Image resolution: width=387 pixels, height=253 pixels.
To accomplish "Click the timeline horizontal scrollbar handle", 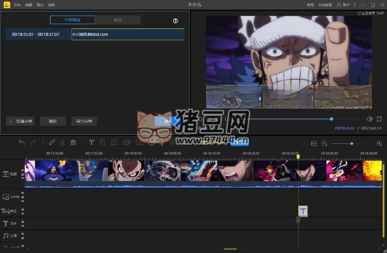I will (x=230, y=249).
